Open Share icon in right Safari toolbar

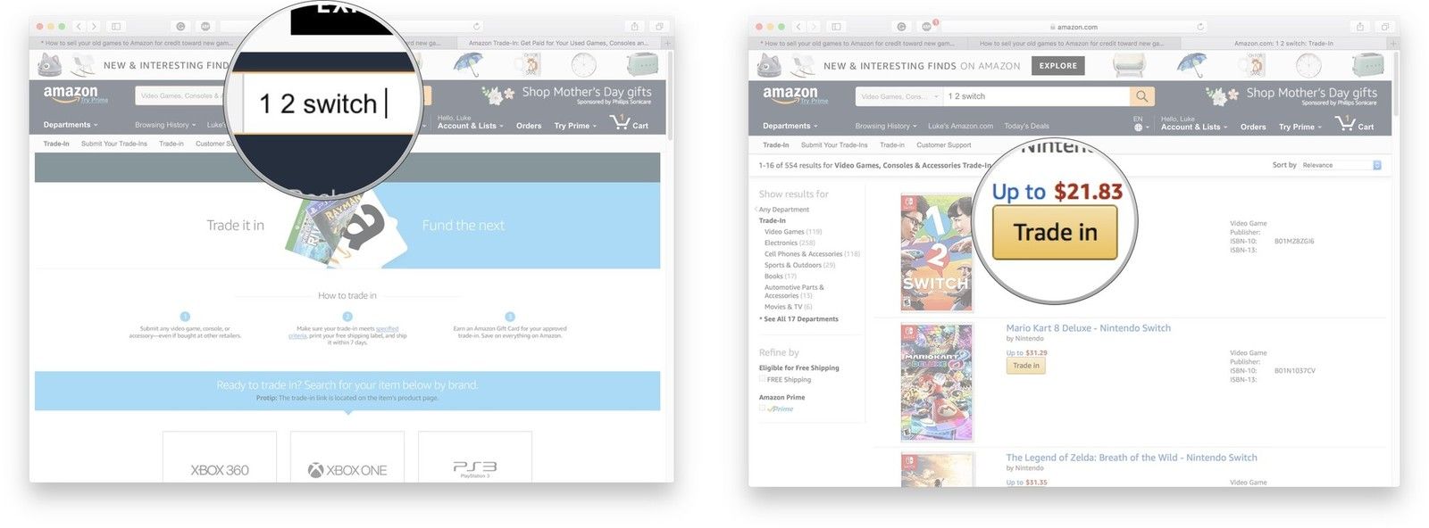pos(1360,27)
